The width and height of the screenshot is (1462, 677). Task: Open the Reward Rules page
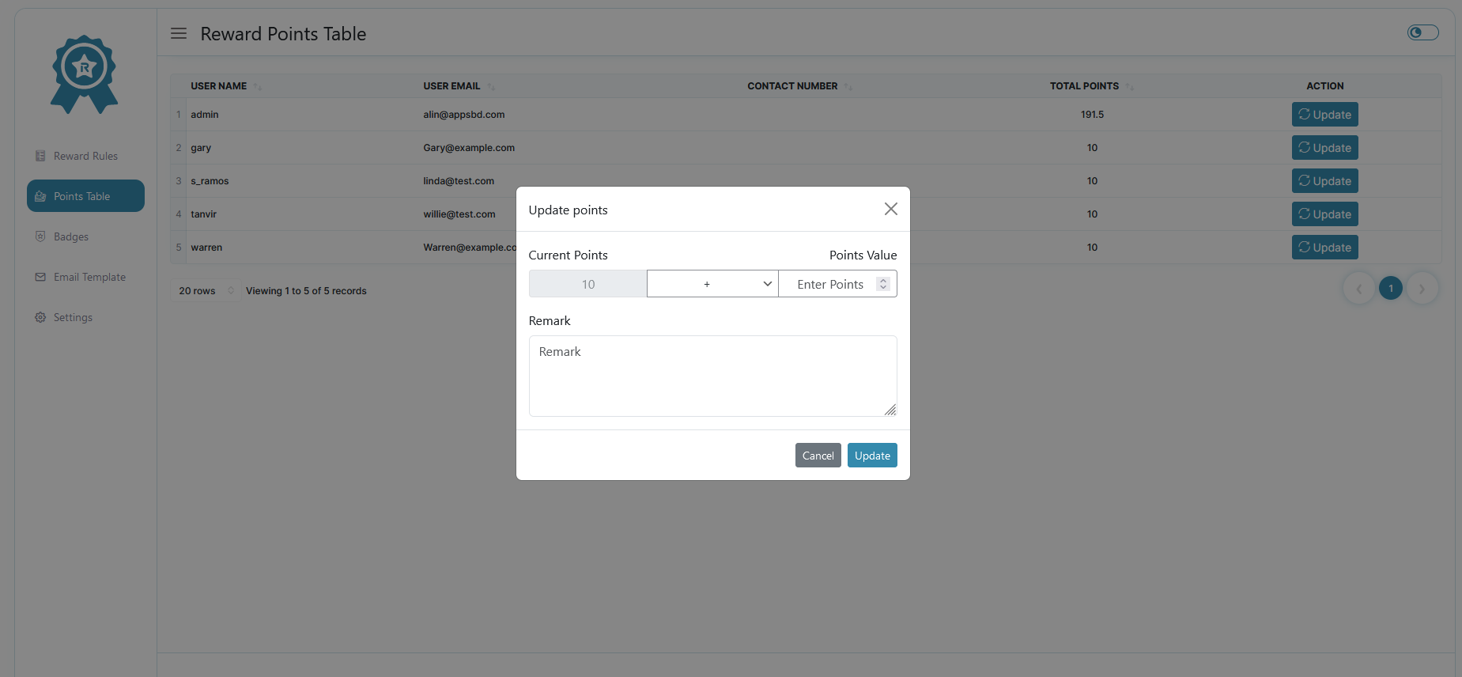pos(85,156)
